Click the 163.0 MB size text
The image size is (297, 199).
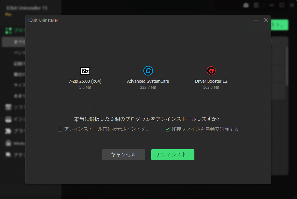(211, 88)
